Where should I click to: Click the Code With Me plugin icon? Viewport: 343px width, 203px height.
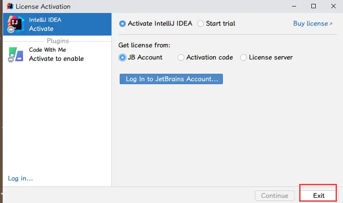point(16,55)
